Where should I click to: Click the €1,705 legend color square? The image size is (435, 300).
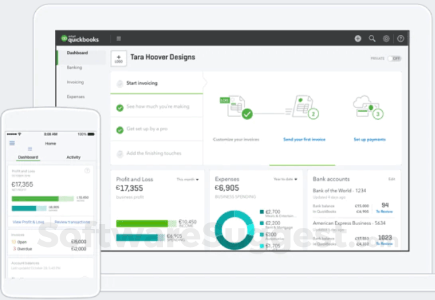point(262,246)
